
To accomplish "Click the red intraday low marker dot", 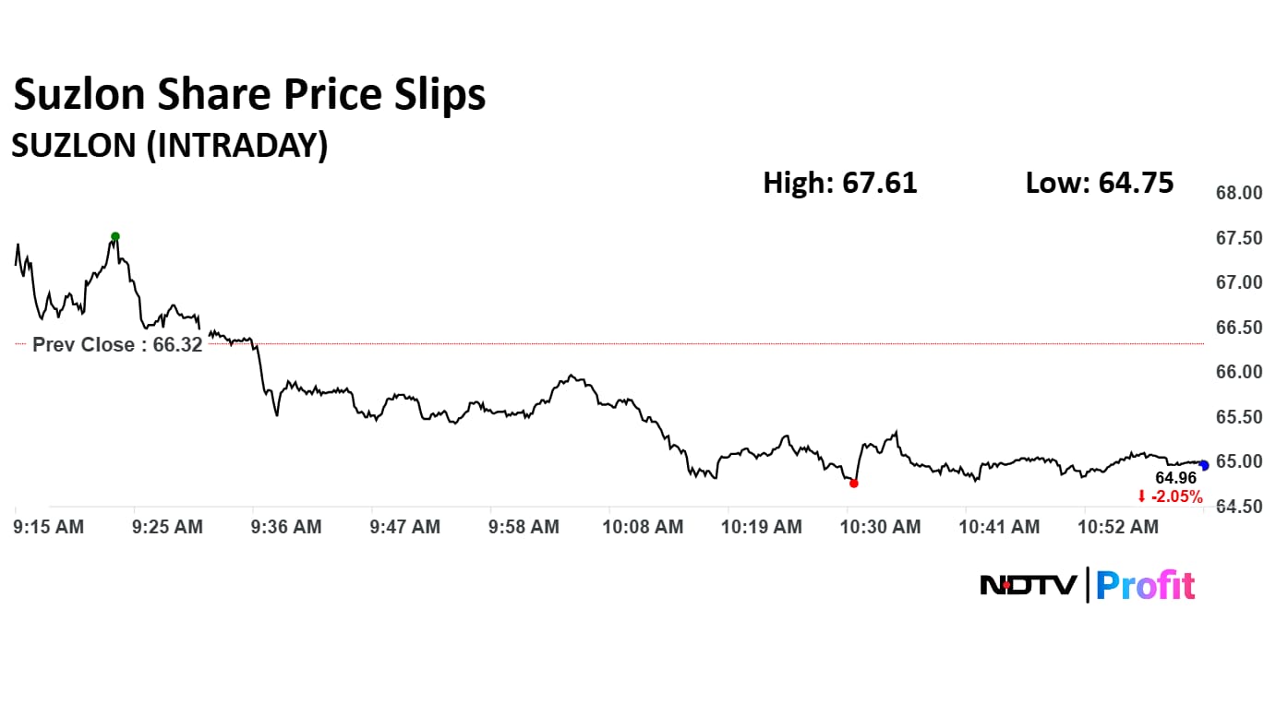I will pyautogui.click(x=853, y=483).
